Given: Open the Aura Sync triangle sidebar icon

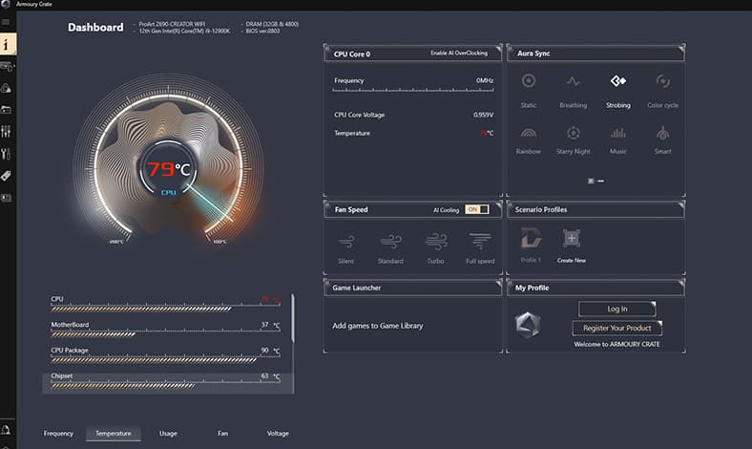Looking at the screenshot, I should 6,88.
